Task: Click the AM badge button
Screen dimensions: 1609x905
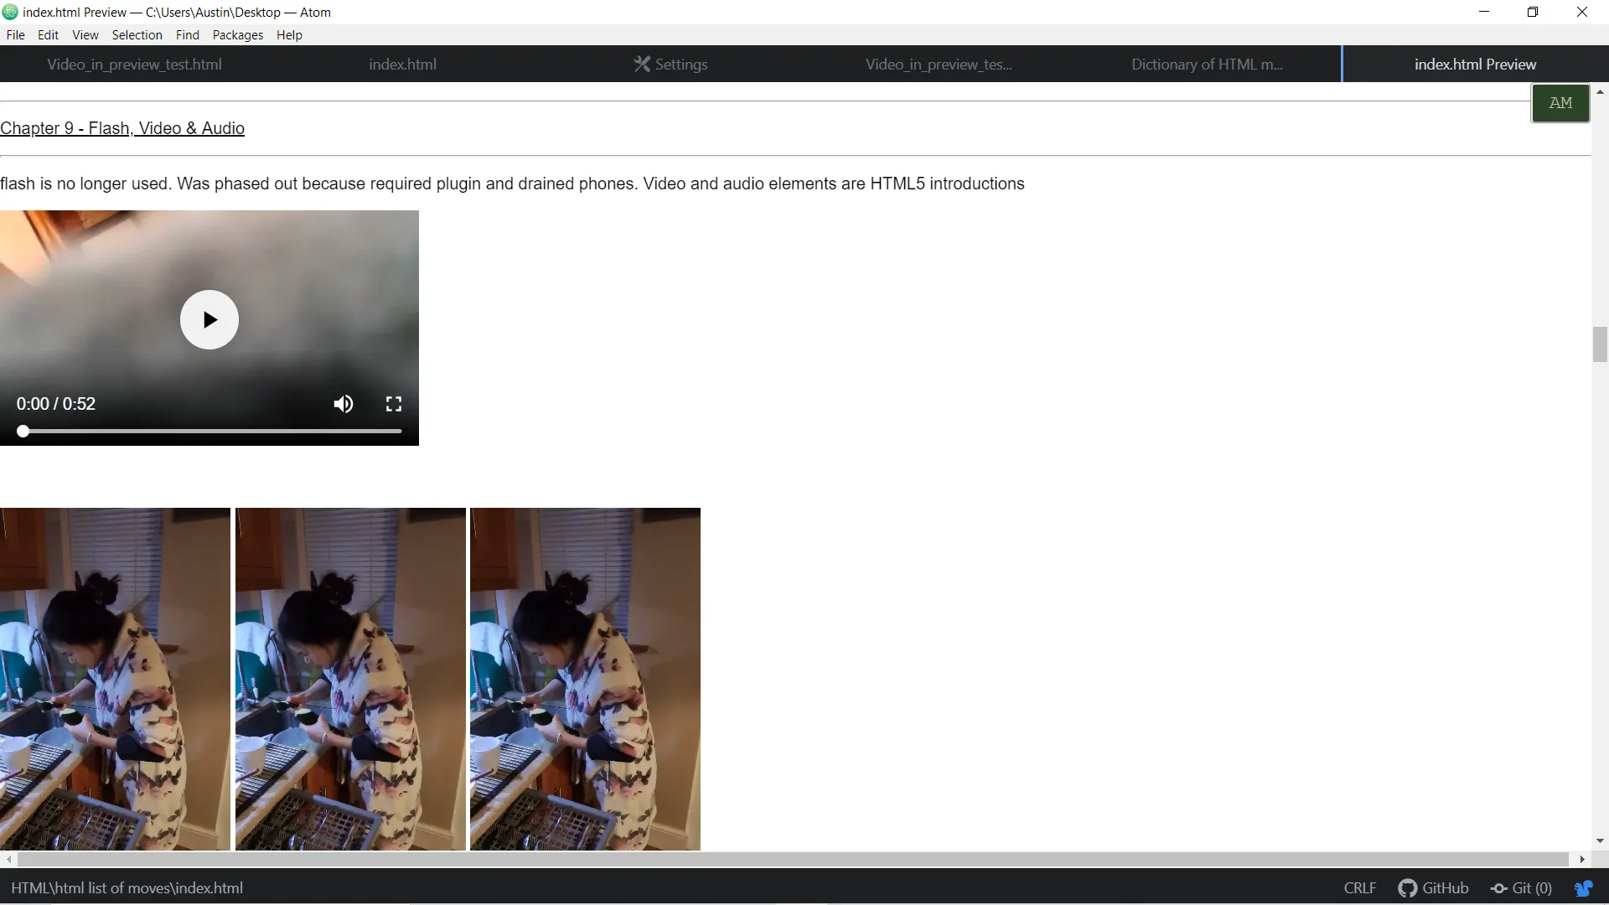Action: pyautogui.click(x=1560, y=103)
